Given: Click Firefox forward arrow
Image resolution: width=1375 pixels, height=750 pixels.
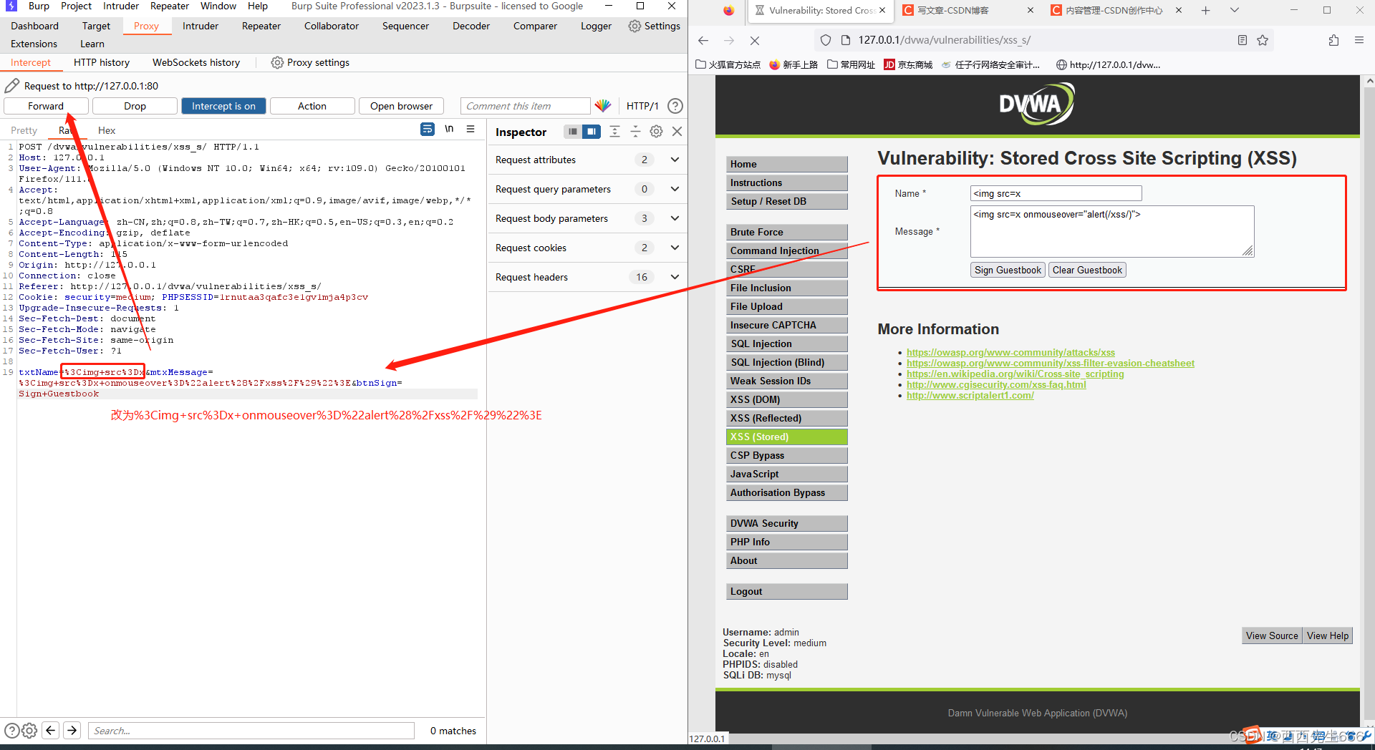Looking at the screenshot, I should pyautogui.click(x=729, y=41).
